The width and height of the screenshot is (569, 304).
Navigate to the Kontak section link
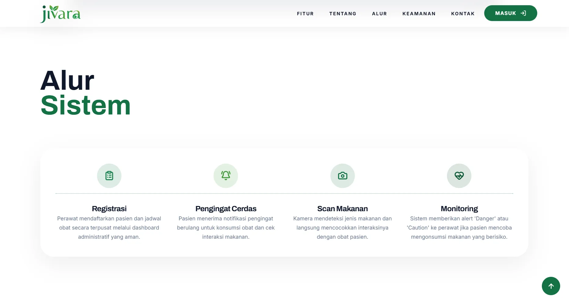(x=463, y=14)
